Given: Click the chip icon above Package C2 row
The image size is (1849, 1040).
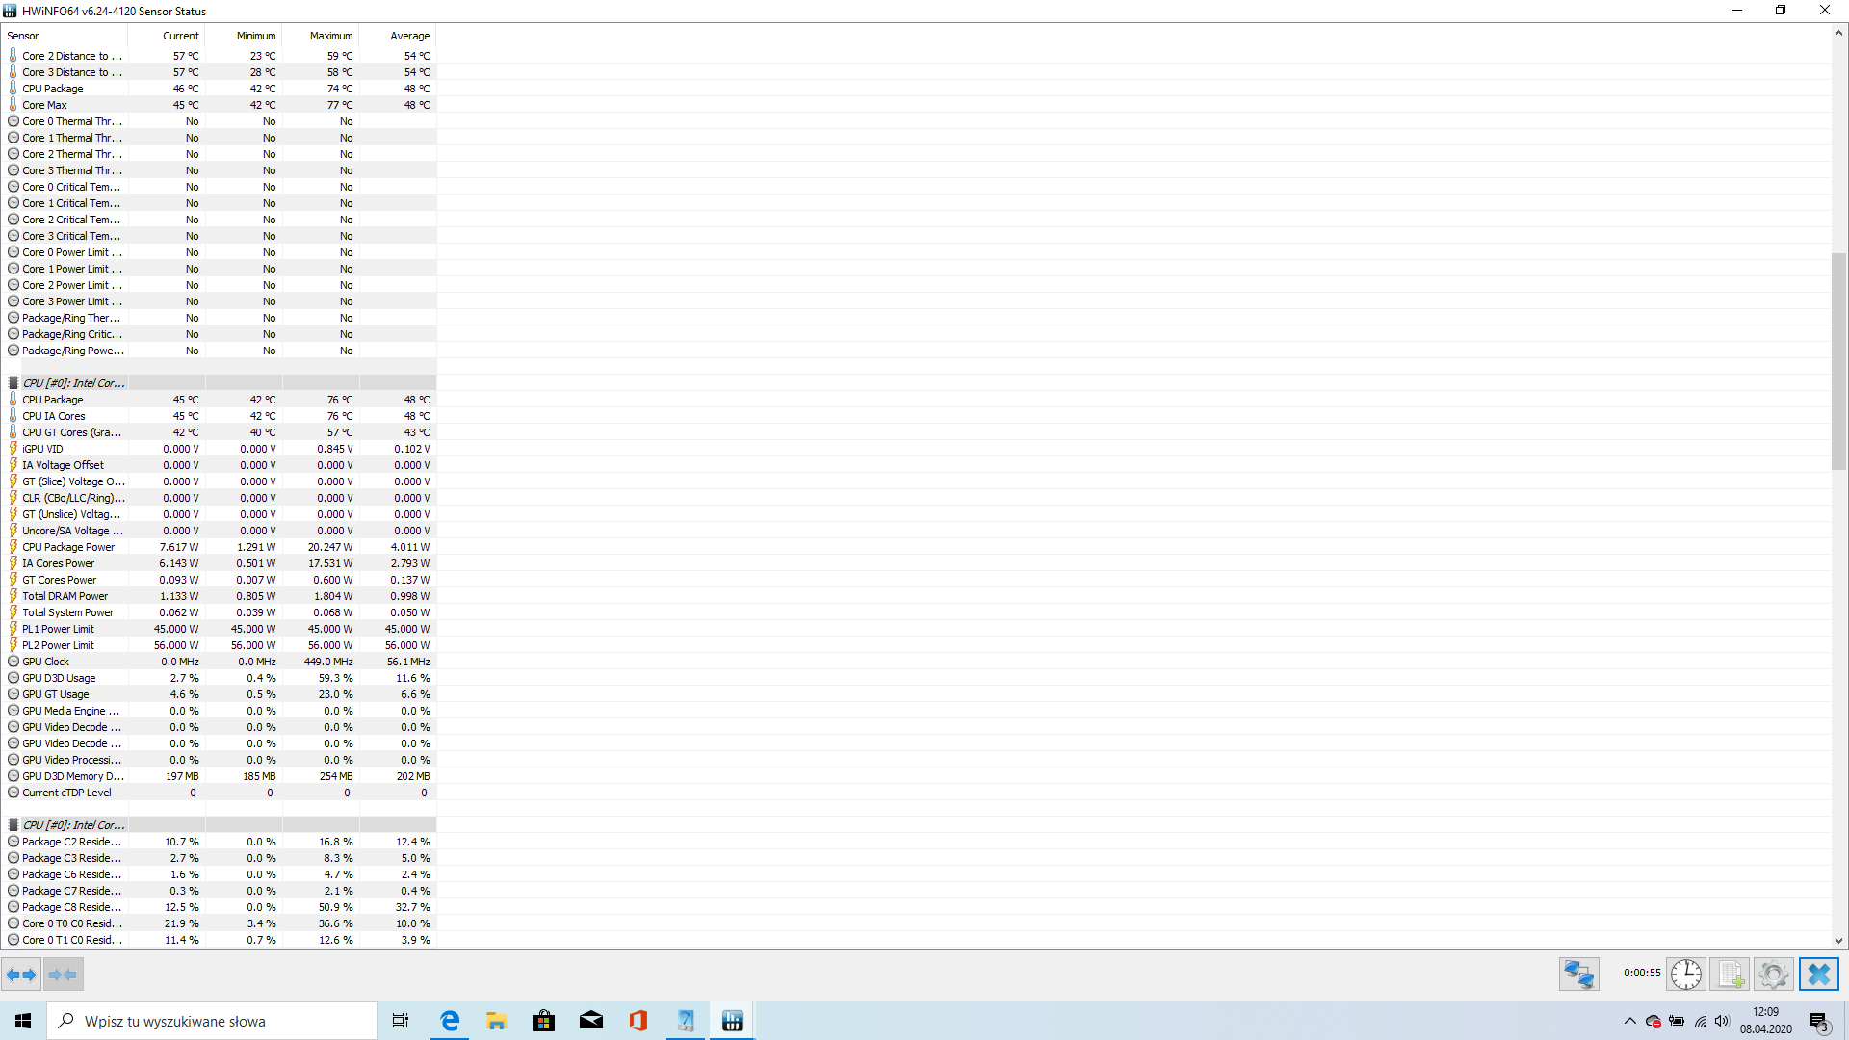Looking at the screenshot, I should (13, 825).
